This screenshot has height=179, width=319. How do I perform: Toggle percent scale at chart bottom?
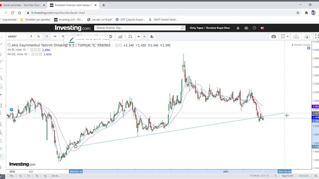coord(276,176)
